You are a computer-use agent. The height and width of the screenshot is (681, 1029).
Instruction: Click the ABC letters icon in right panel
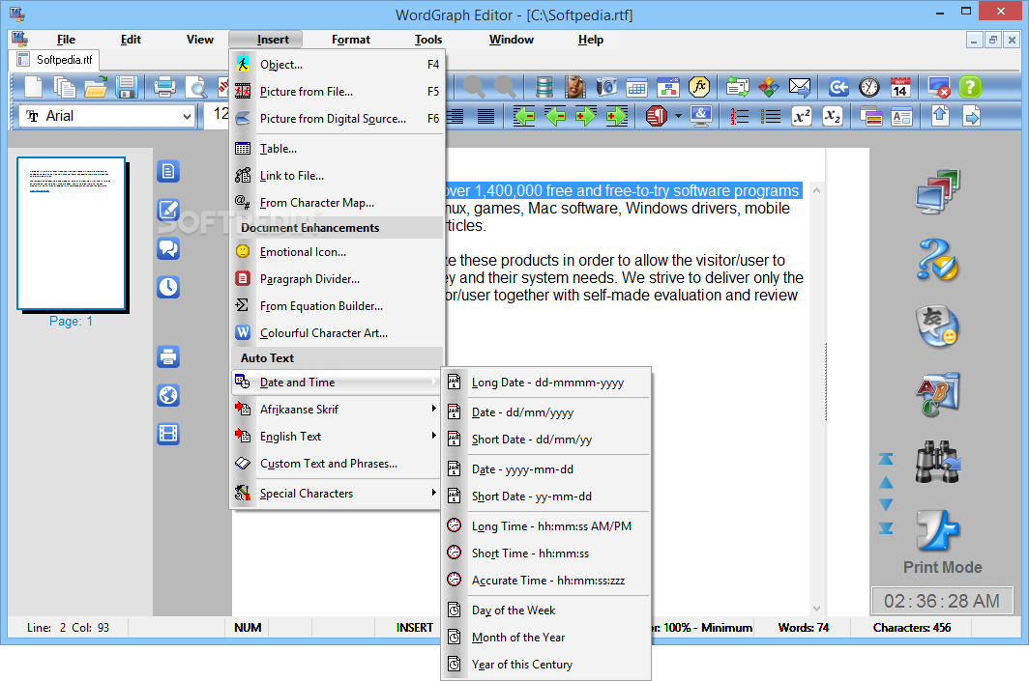click(938, 394)
